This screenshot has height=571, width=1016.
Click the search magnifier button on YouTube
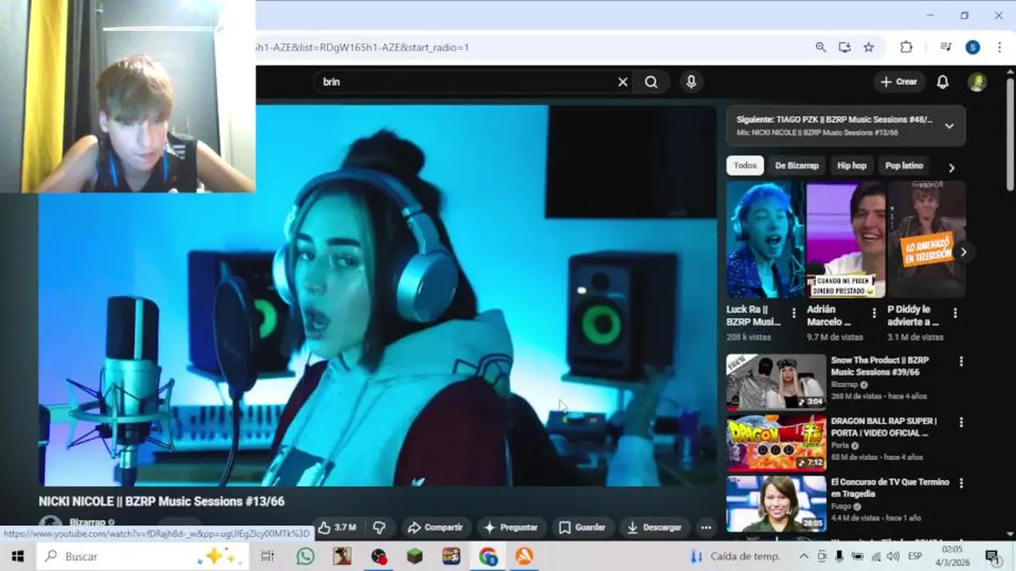651,82
